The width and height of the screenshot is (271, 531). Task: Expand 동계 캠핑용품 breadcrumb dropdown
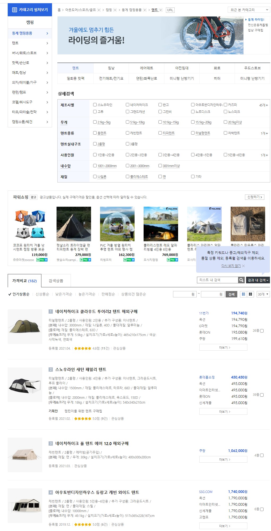145,10
